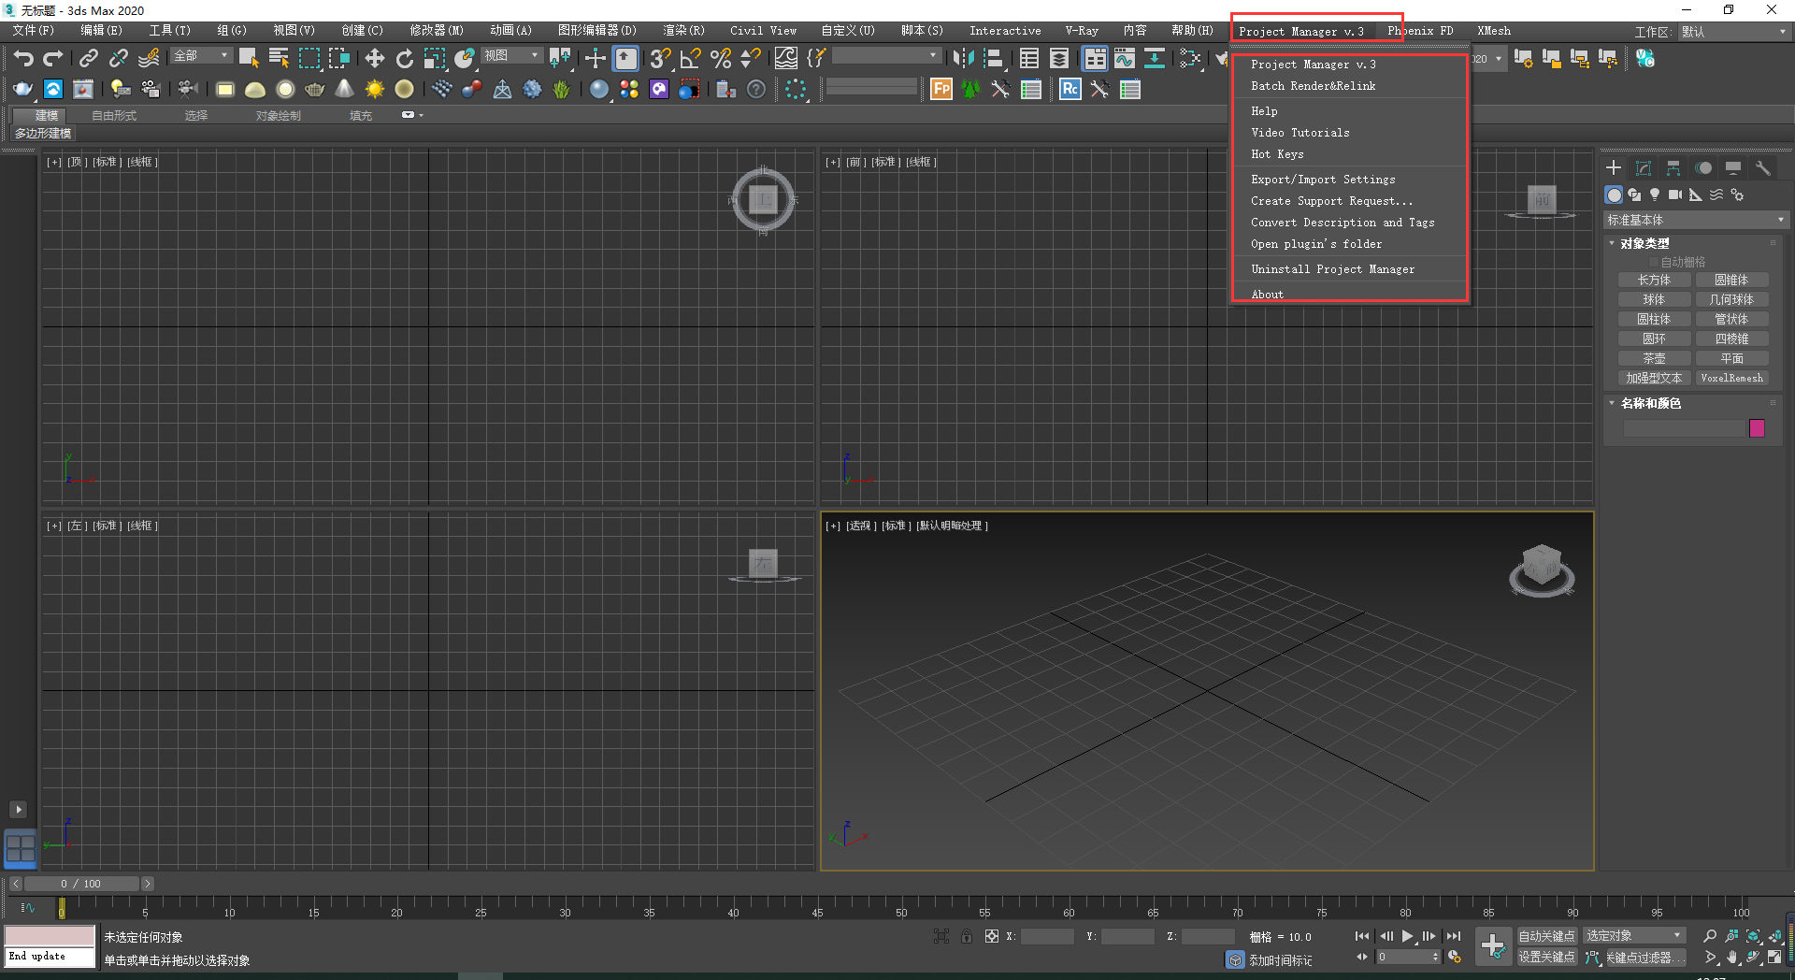Image resolution: width=1795 pixels, height=980 pixels.
Task: Activate the Select and Rotate tool
Action: tap(404, 58)
